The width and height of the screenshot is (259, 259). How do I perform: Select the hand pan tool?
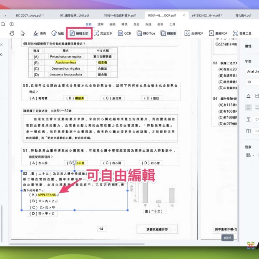(12, 33)
